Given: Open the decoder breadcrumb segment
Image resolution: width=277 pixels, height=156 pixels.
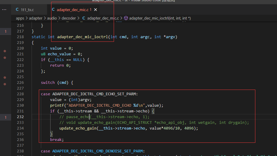Looking at the screenshot, I should pos(69,18).
